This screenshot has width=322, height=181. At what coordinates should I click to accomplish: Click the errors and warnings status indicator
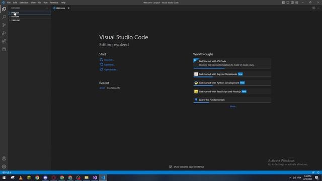tap(7, 172)
